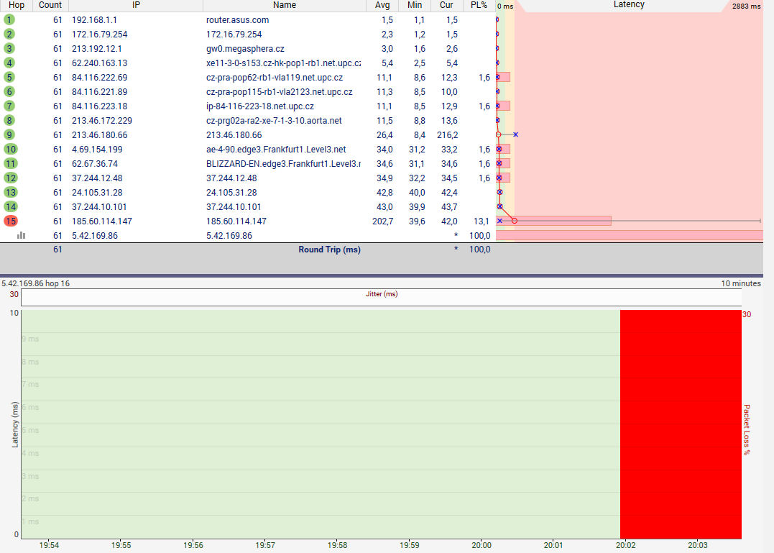Sort by the Avg column header

(382, 5)
